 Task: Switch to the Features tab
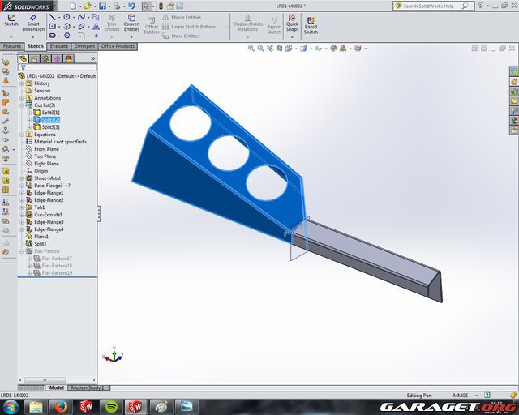[x=12, y=46]
